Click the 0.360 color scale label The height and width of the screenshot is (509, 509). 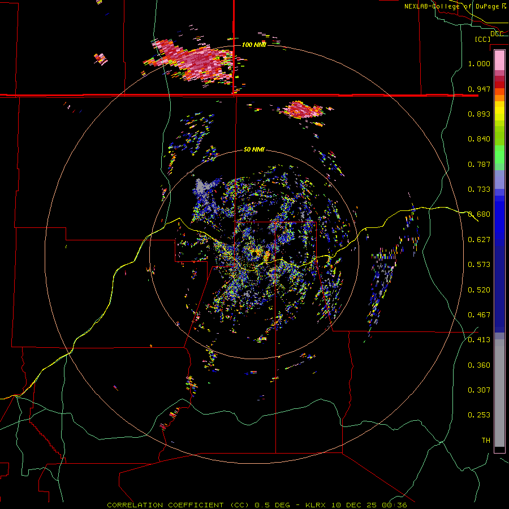tap(479, 365)
